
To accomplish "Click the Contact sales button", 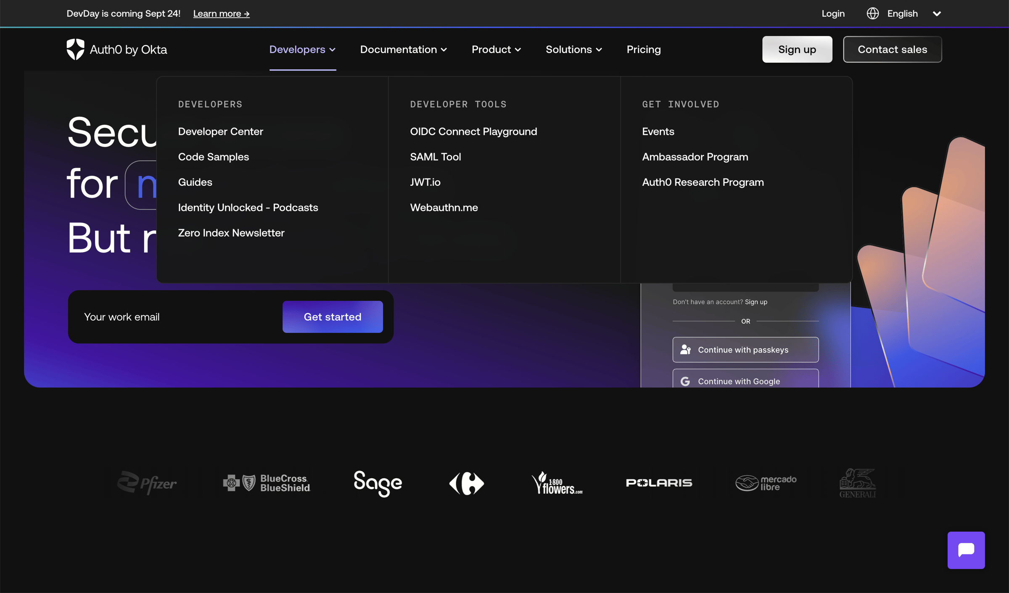I will 892,49.
